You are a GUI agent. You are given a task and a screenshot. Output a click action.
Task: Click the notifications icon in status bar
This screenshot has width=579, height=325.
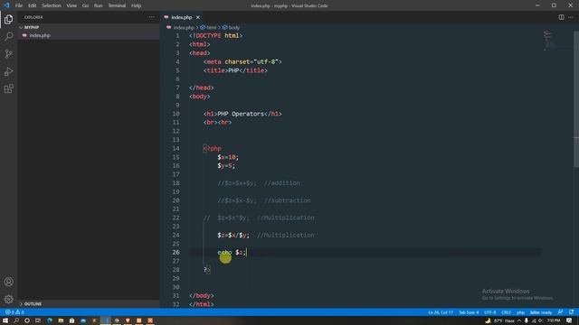point(571,312)
